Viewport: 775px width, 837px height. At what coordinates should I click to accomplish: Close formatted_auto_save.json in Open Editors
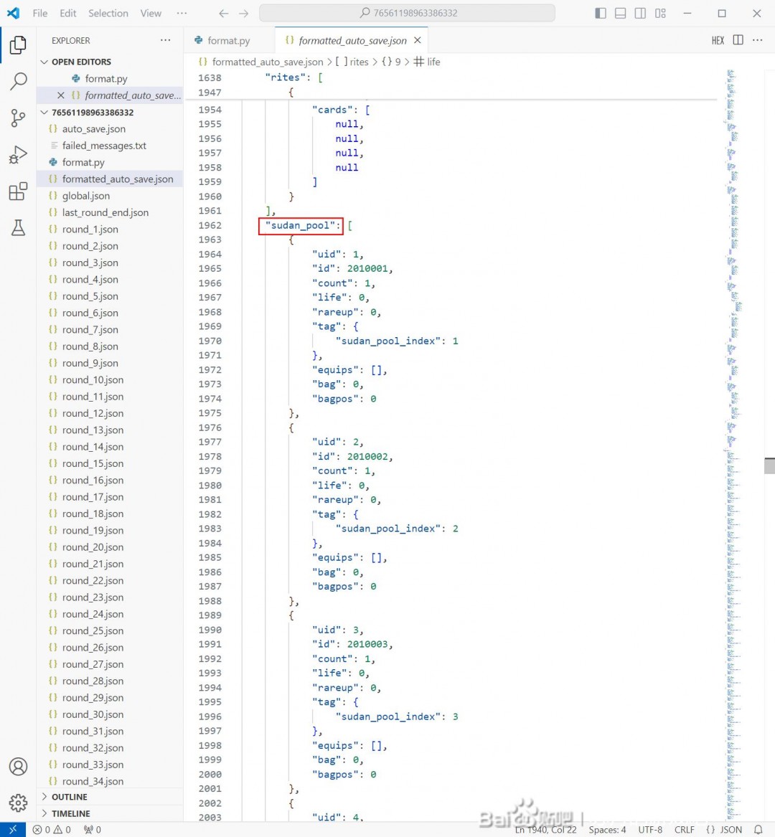coord(61,95)
